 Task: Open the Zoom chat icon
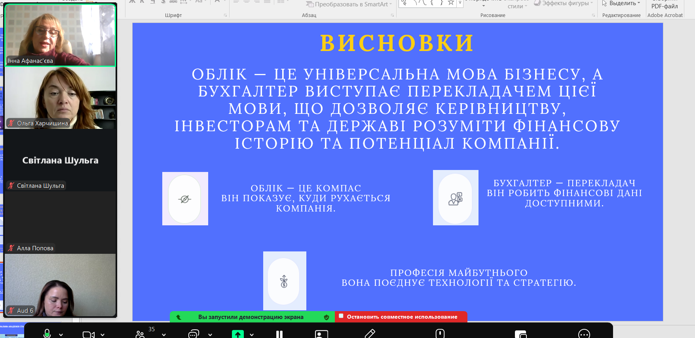click(x=193, y=334)
